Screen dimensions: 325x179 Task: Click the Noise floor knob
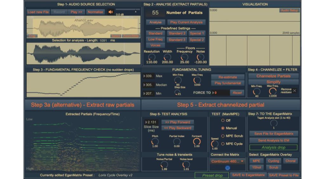click(200, 57)
